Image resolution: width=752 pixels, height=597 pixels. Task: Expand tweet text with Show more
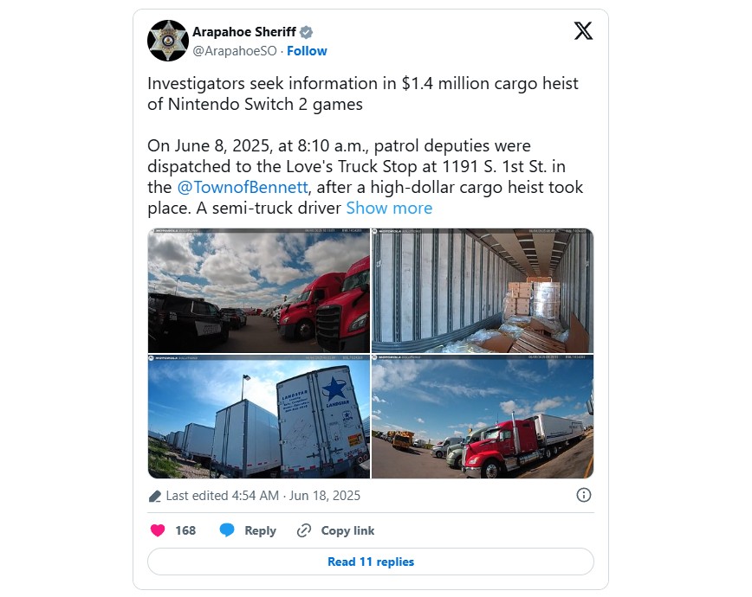(389, 208)
